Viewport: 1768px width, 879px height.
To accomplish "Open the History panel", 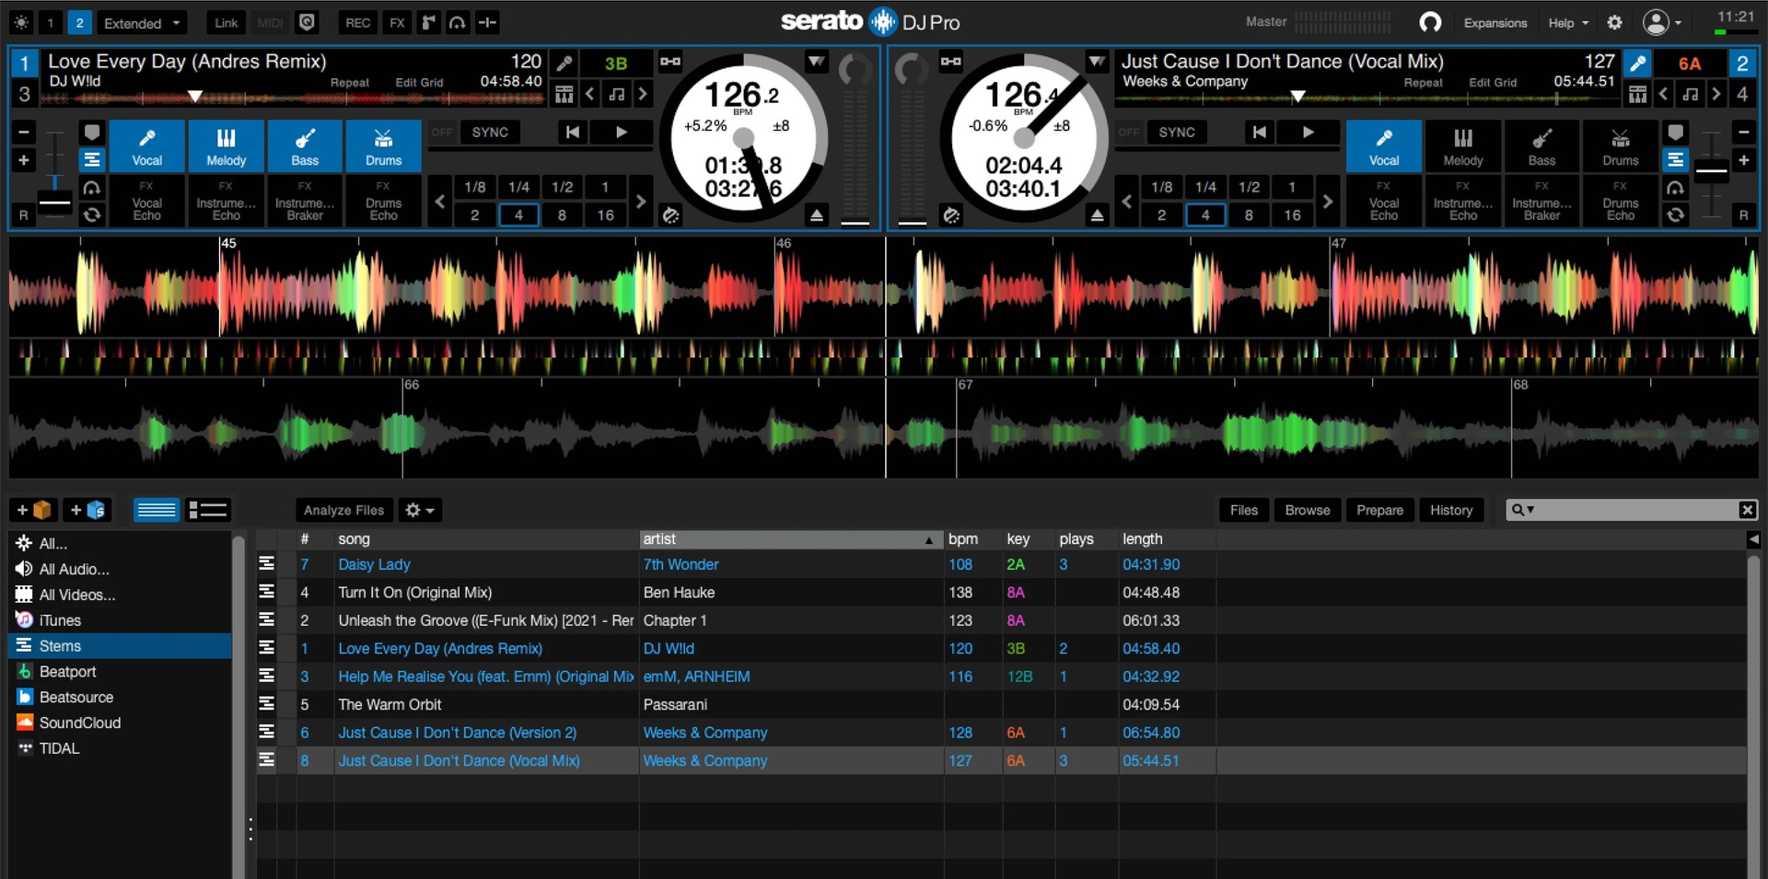I will pos(1451,510).
